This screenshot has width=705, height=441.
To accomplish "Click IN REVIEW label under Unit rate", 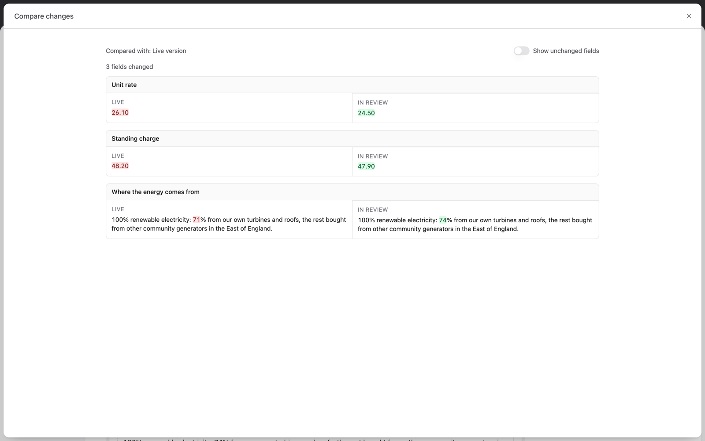I will pos(373,102).
